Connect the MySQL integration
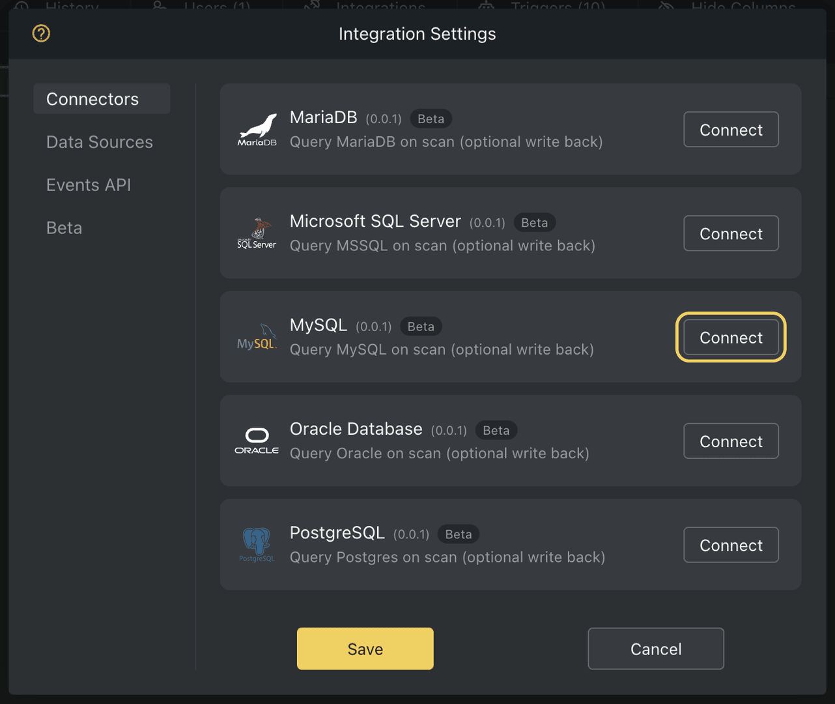 click(x=731, y=338)
